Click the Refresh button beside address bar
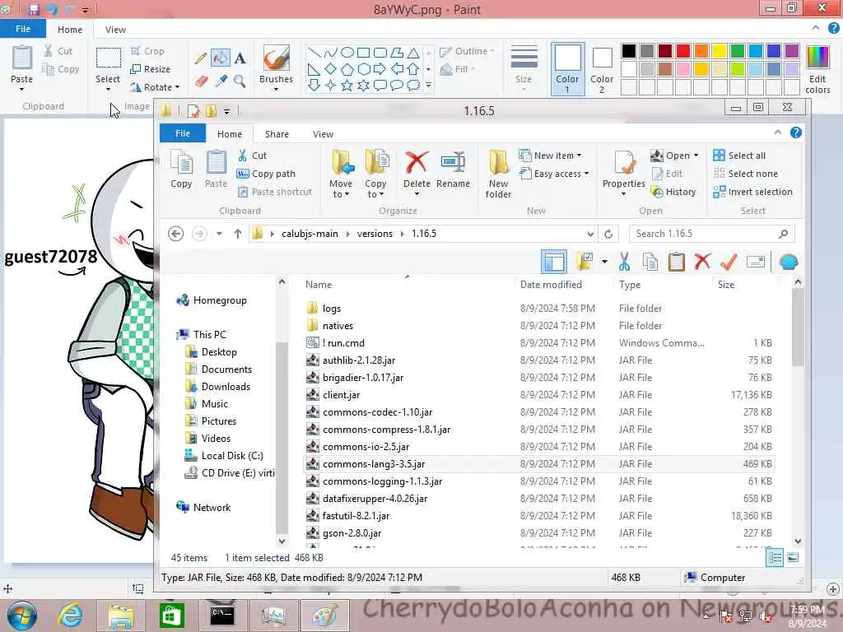 click(608, 234)
